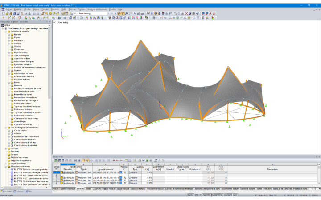Click the function fx icon in table toolbar

pos(160,160)
